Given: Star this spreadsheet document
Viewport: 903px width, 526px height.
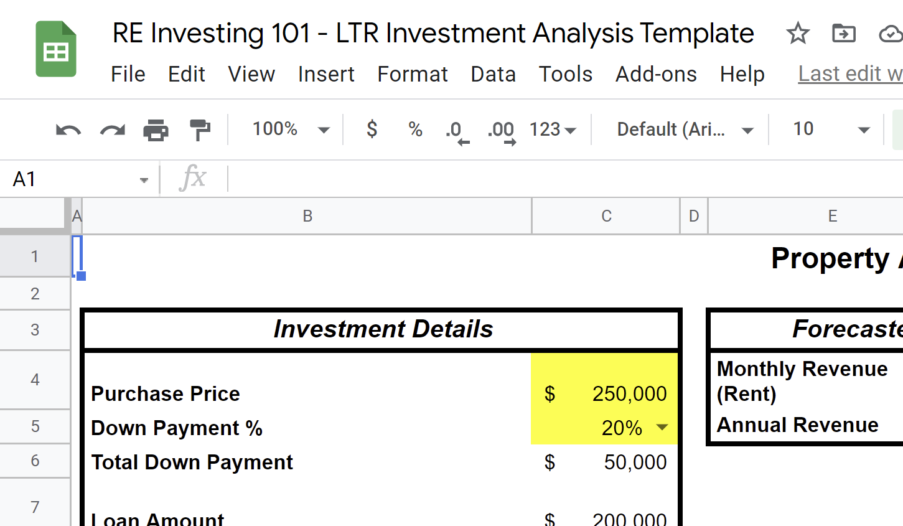Looking at the screenshot, I should (798, 33).
